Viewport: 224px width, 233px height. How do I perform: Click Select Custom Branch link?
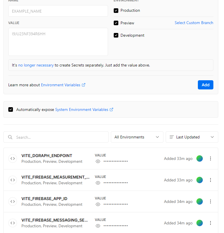194,23
